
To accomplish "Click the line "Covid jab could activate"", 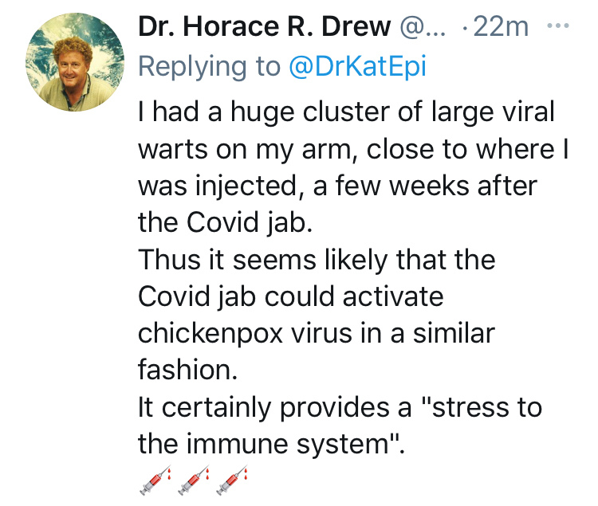I will [290, 296].
